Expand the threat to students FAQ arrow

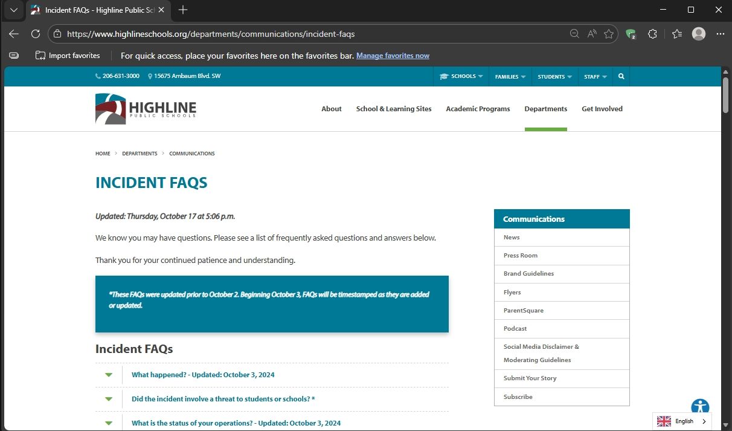point(109,399)
